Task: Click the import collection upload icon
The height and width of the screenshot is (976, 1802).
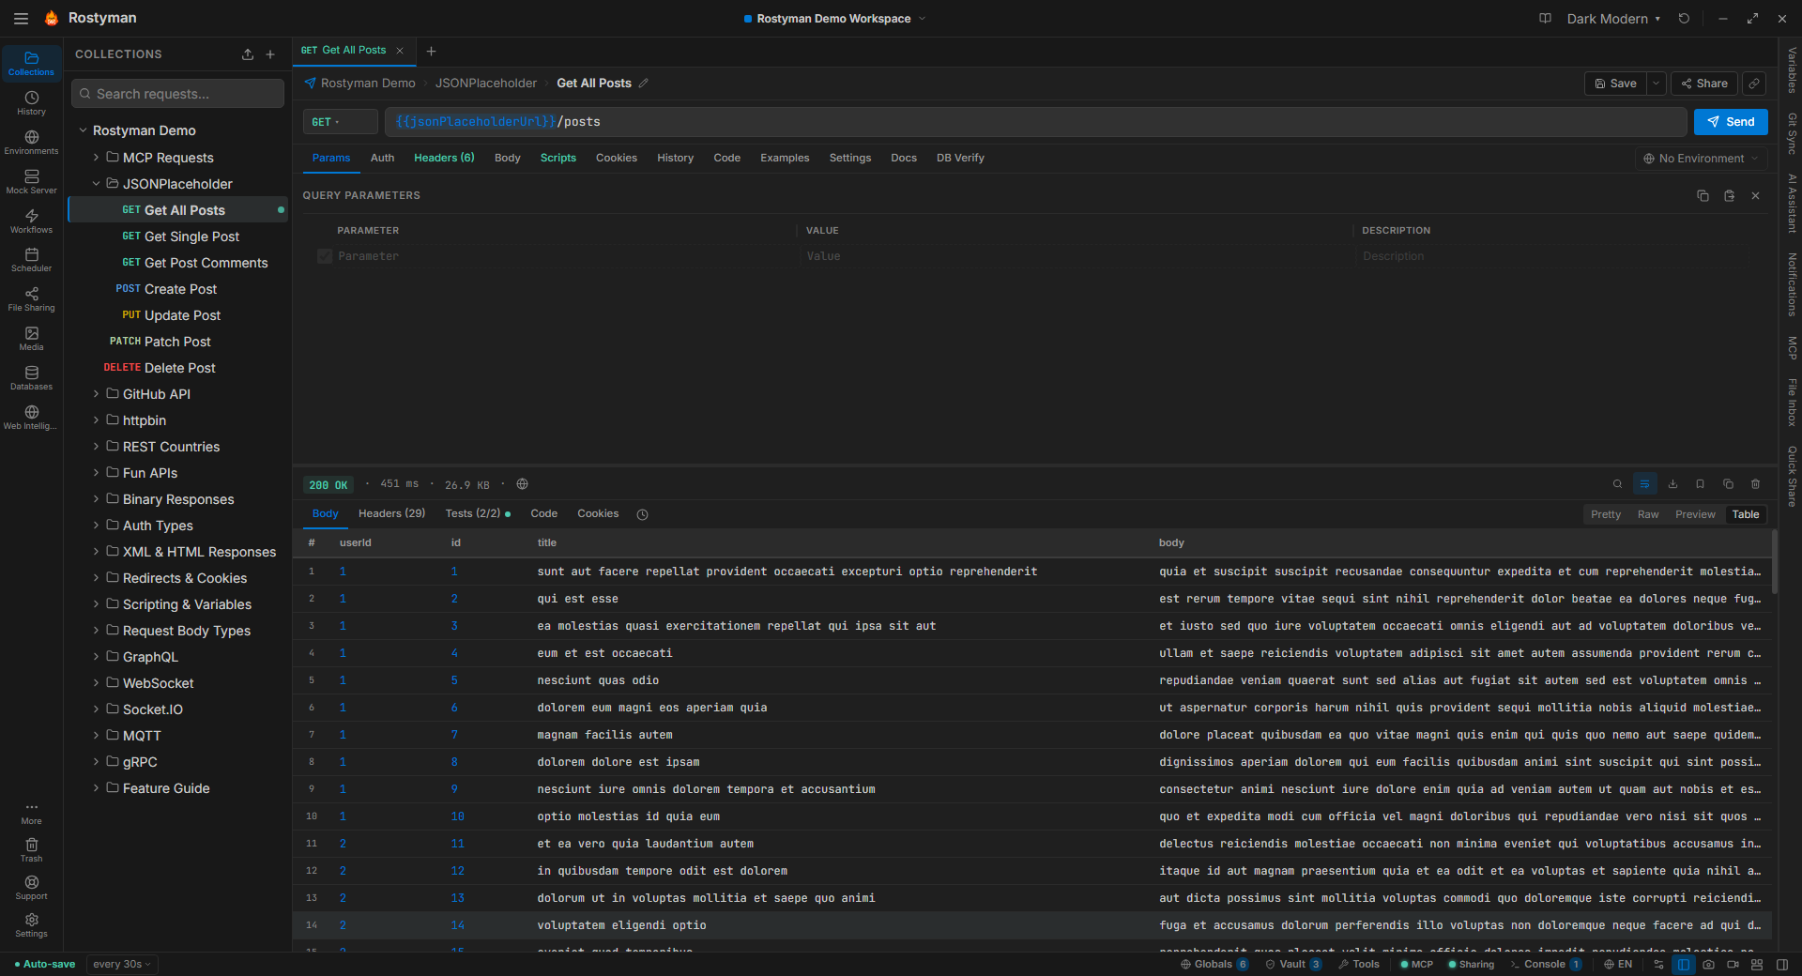Action: point(248,54)
